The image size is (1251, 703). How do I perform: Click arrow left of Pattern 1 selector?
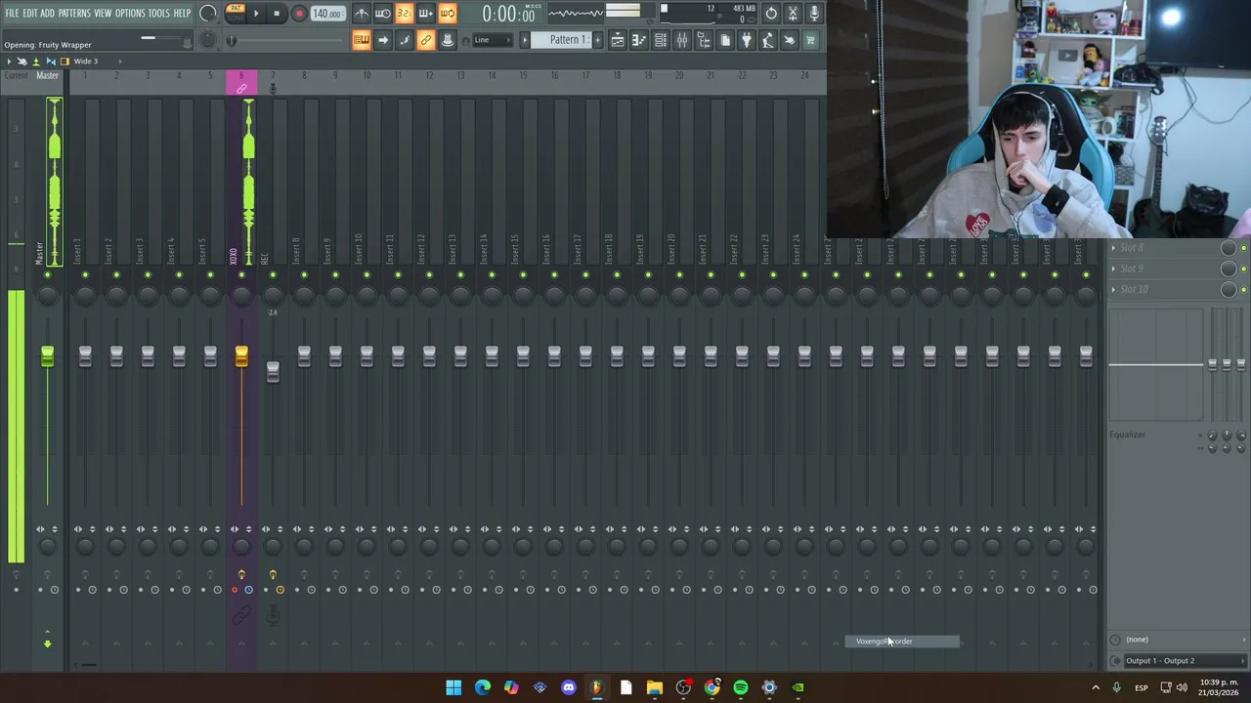525,40
